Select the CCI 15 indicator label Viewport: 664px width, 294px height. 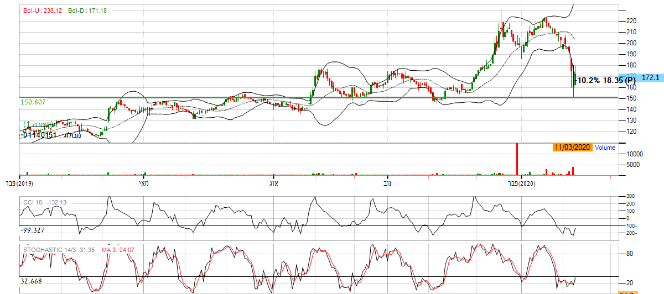point(44,202)
